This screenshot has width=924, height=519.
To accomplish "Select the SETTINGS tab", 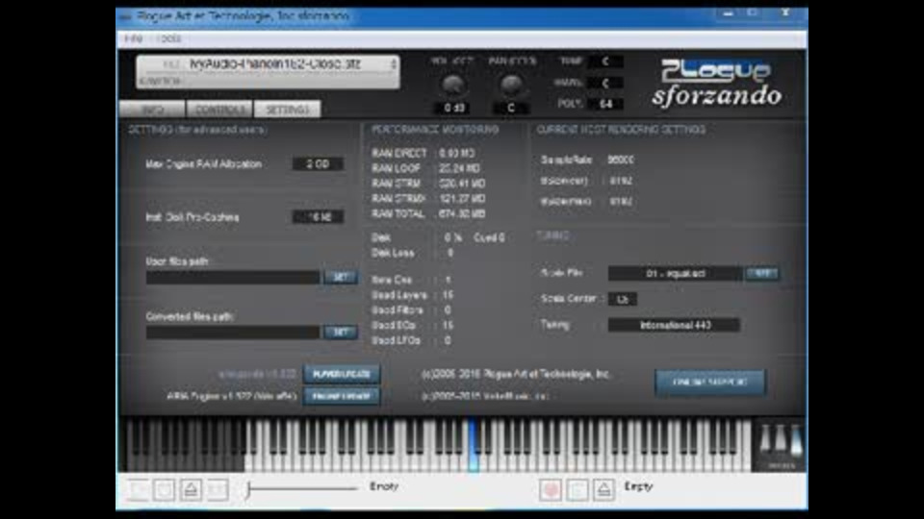I will coord(287,110).
